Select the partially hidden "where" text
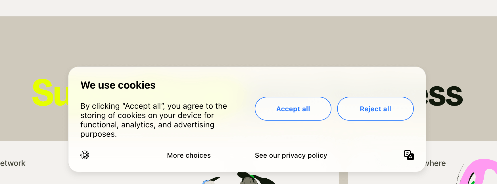 coord(436,163)
